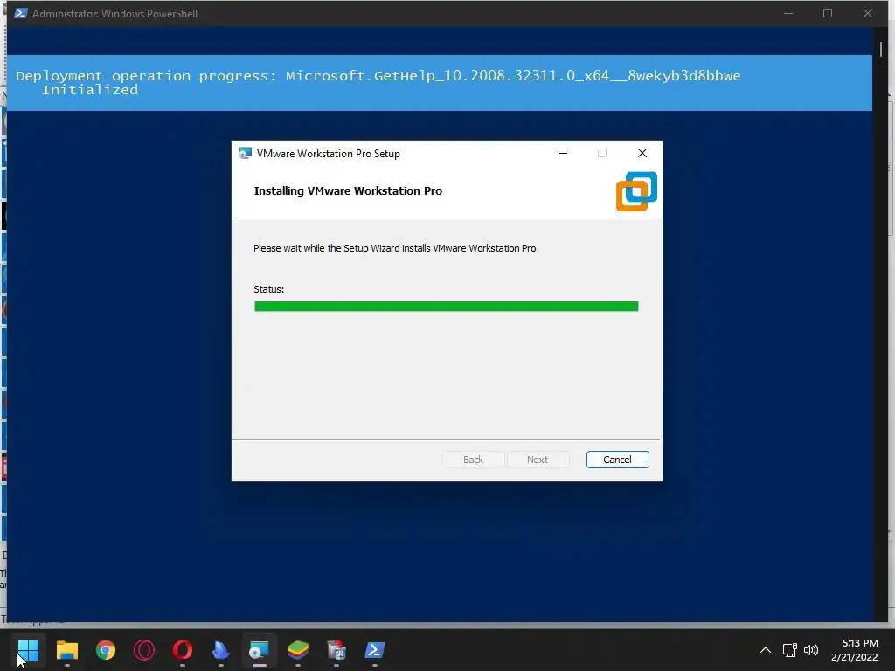Click the PowerShell window vertical scrollbar
895x671 pixels.
tap(881, 324)
